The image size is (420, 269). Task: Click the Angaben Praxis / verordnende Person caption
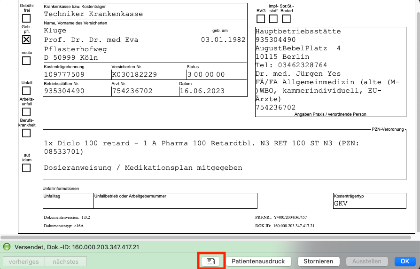point(330,114)
